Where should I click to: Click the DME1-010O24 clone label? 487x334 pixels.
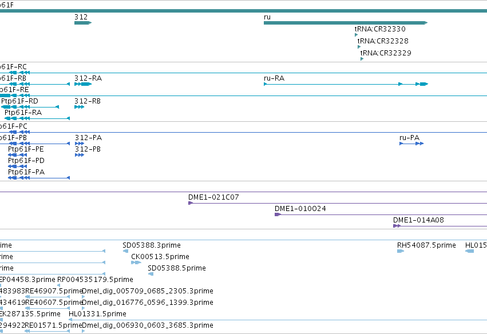pyautogui.click(x=300, y=209)
